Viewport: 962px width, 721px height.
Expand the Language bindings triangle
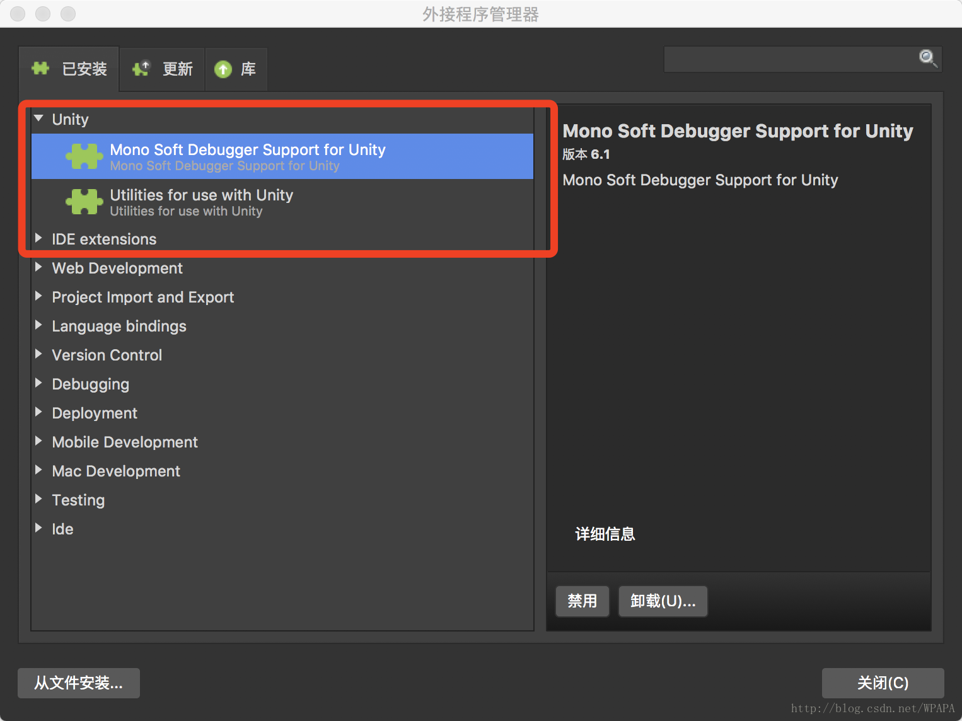[38, 325]
